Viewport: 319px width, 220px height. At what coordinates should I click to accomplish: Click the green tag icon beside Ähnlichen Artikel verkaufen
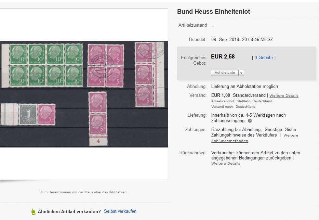(33, 211)
